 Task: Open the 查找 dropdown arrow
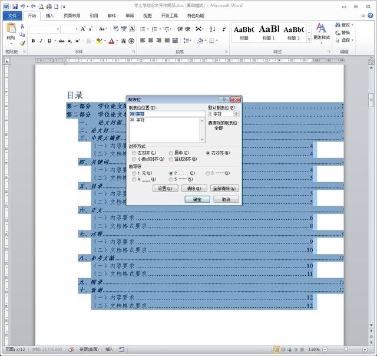point(352,25)
